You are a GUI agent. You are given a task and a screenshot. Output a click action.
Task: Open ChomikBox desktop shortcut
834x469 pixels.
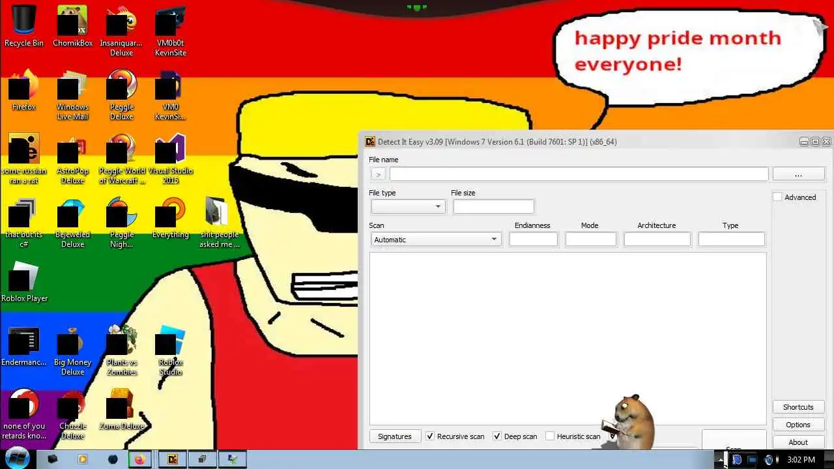(x=72, y=26)
